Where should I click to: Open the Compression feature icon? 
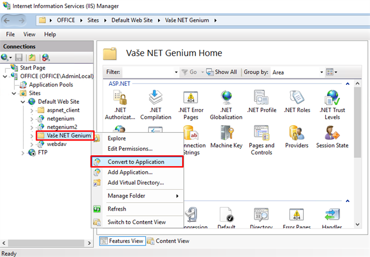[191, 214]
